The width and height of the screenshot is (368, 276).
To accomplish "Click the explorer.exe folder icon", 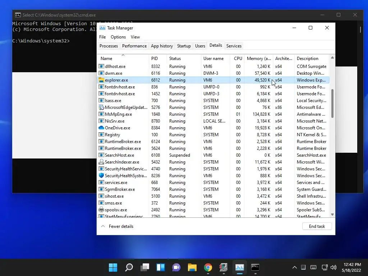I will (x=101, y=80).
